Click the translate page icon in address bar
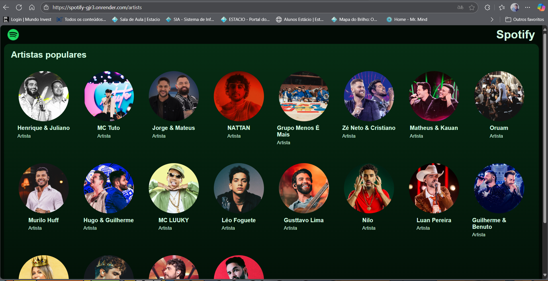The height and width of the screenshot is (281, 548). tap(460, 7)
